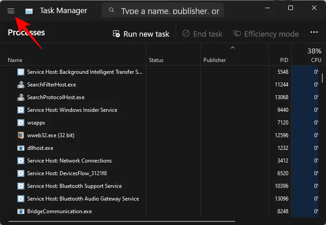Click gear icon of Background Intelligent Transfer
Image resolution: width=326 pixels, height=225 pixels.
click(20, 72)
